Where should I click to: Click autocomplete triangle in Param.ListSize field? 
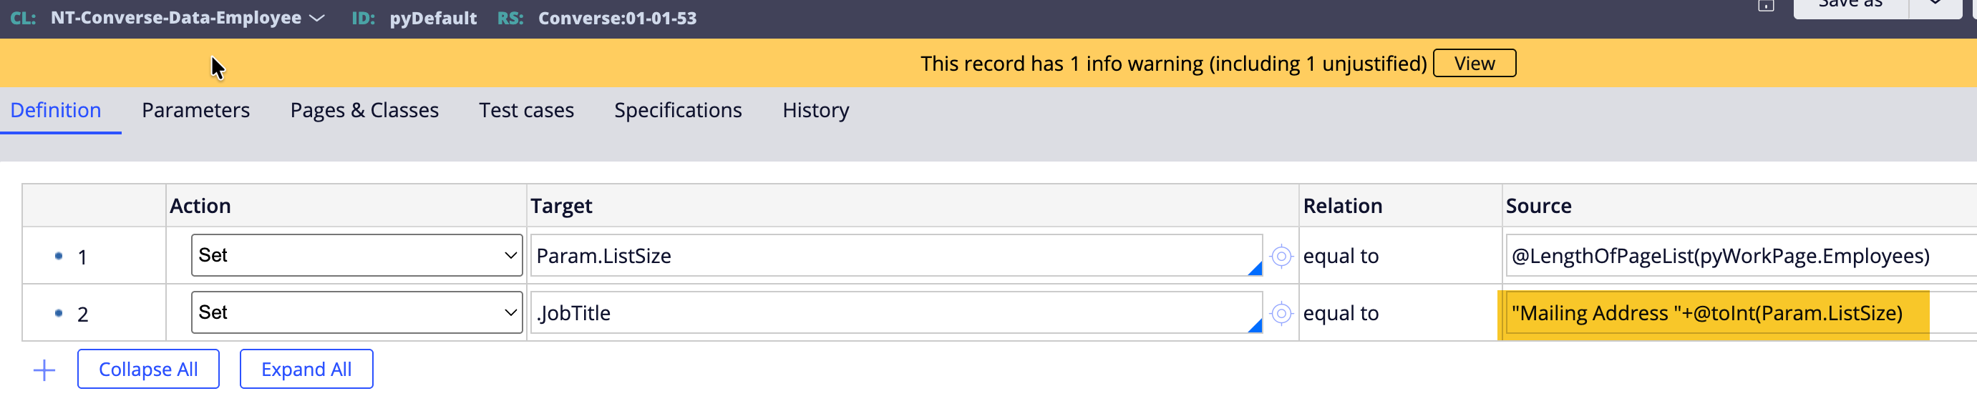(1255, 269)
